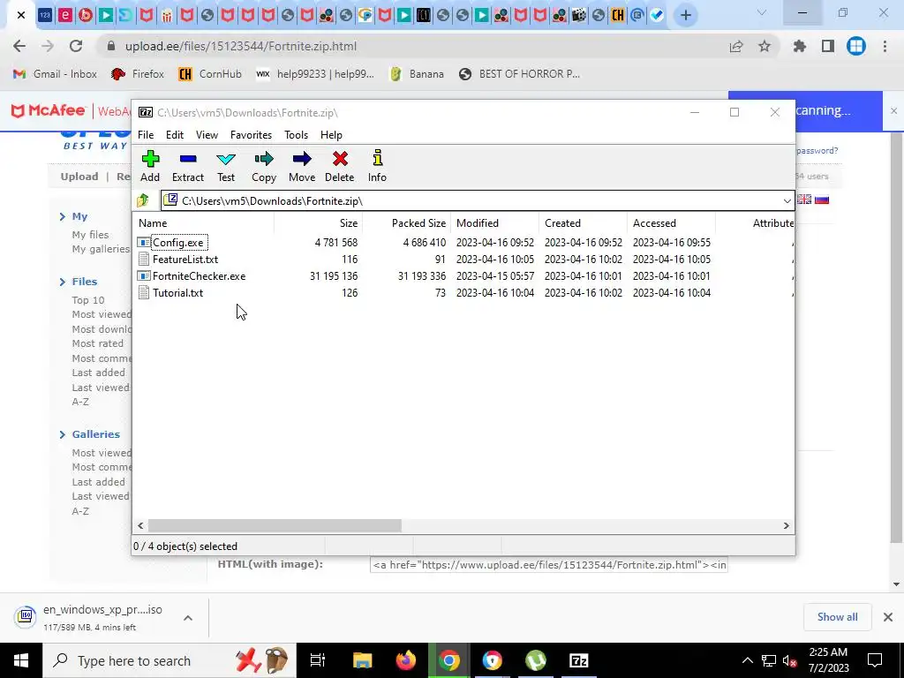Screen dimensions: 904x678
Task: Open Firefox from the taskbar
Action: [x=406, y=660]
